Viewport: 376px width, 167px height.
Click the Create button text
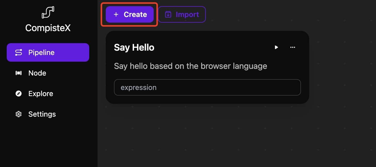click(135, 14)
